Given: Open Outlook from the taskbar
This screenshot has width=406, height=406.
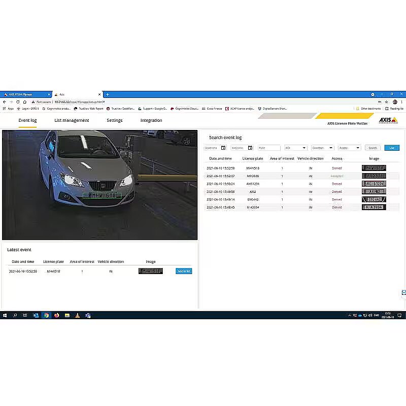Looking at the screenshot, I should click(x=36, y=315).
